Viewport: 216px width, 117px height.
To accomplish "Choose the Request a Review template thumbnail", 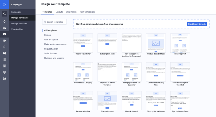I will (x=83, y=100).
